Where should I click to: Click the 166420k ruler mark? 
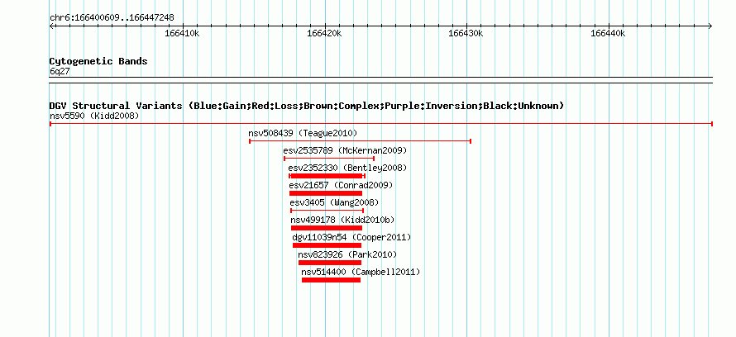click(324, 33)
